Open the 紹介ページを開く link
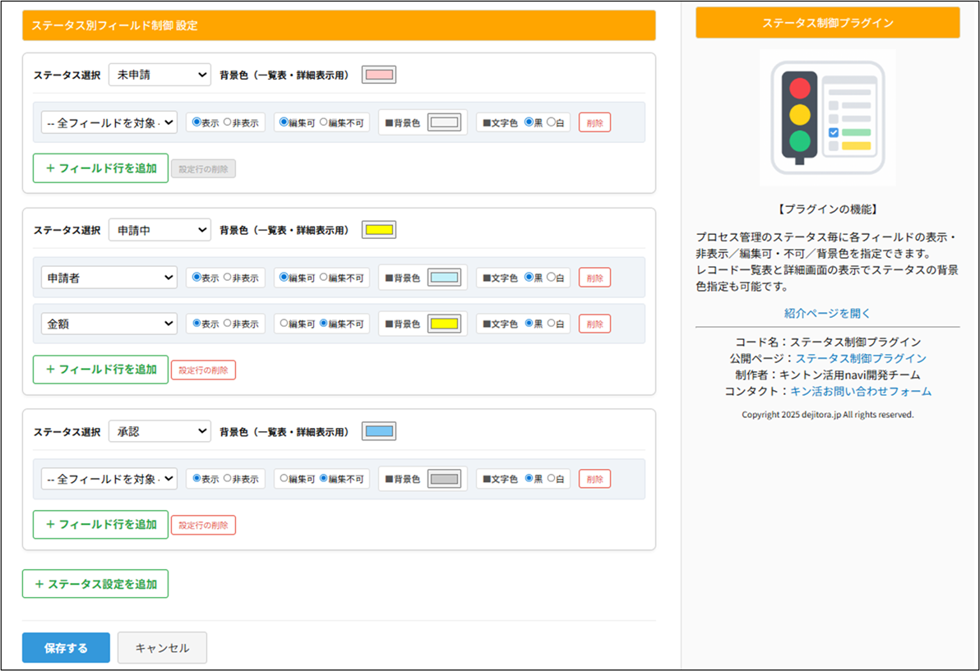This screenshot has height=671, width=980. (x=827, y=313)
